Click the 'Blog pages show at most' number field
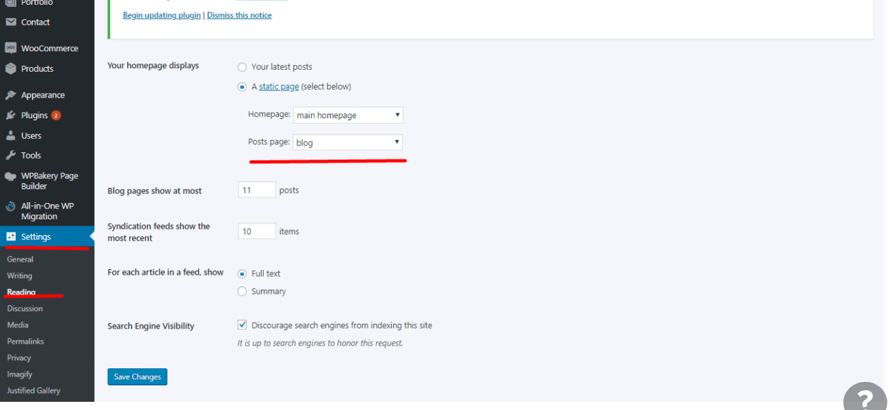 point(257,190)
